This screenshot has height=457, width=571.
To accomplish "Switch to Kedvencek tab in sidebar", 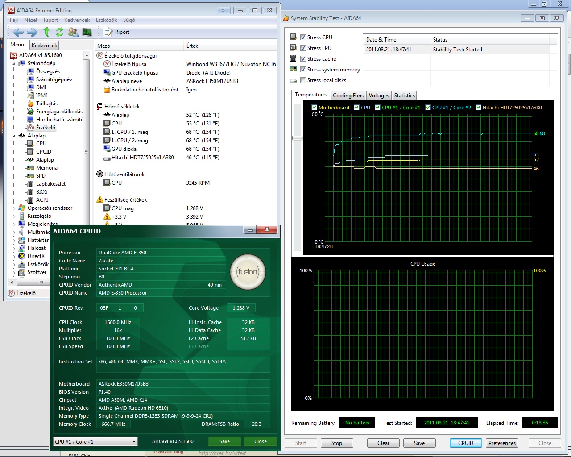I will pyautogui.click(x=44, y=46).
